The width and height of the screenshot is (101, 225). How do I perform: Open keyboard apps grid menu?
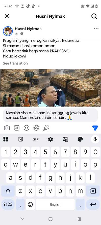6,139
